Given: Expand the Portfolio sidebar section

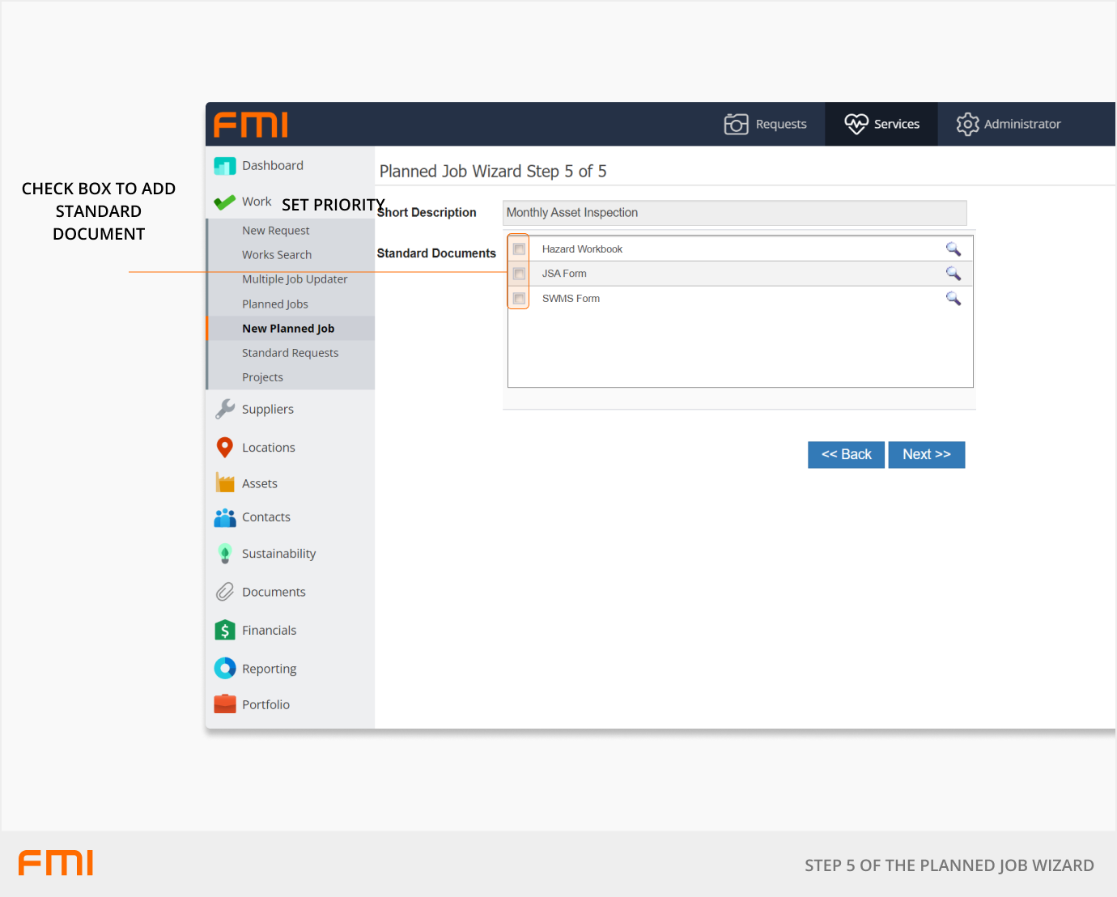Looking at the screenshot, I should (265, 705).
